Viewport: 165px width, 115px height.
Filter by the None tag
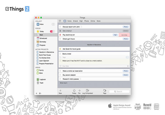point(99,21)
